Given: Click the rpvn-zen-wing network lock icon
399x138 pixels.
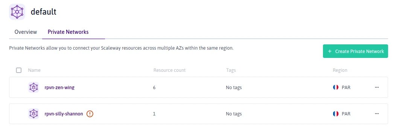Looking at the screenshot, I should click(x=34, y=88).
